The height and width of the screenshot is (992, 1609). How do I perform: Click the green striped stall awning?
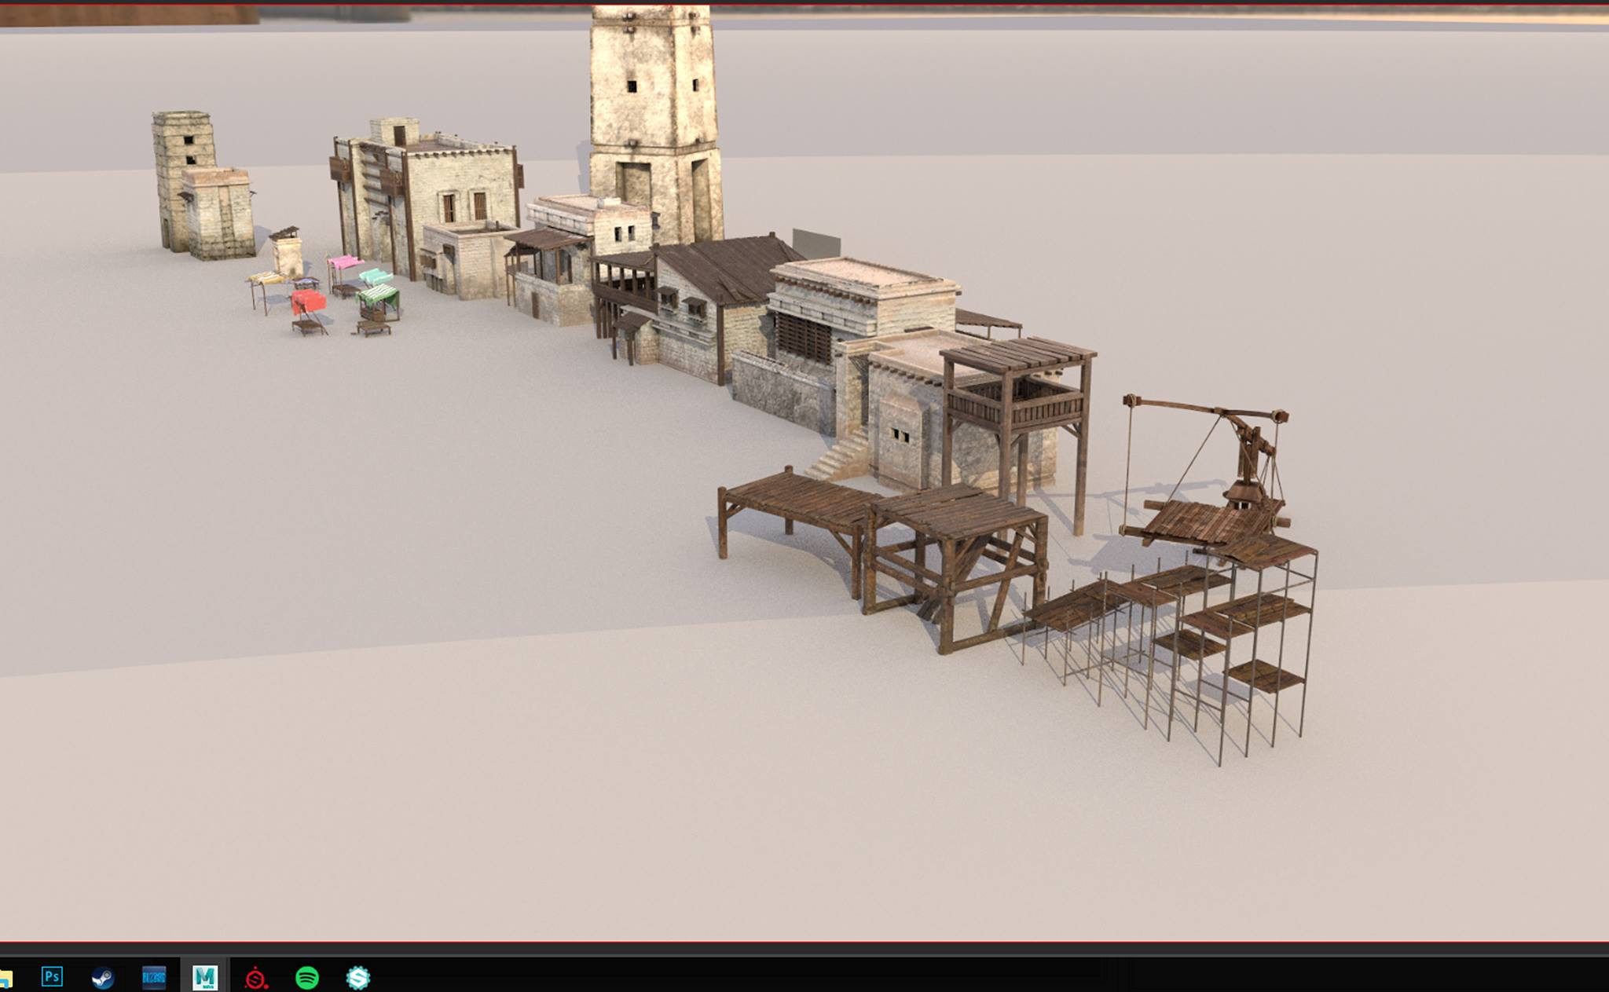pyautogui.click(x=379, y=296)
